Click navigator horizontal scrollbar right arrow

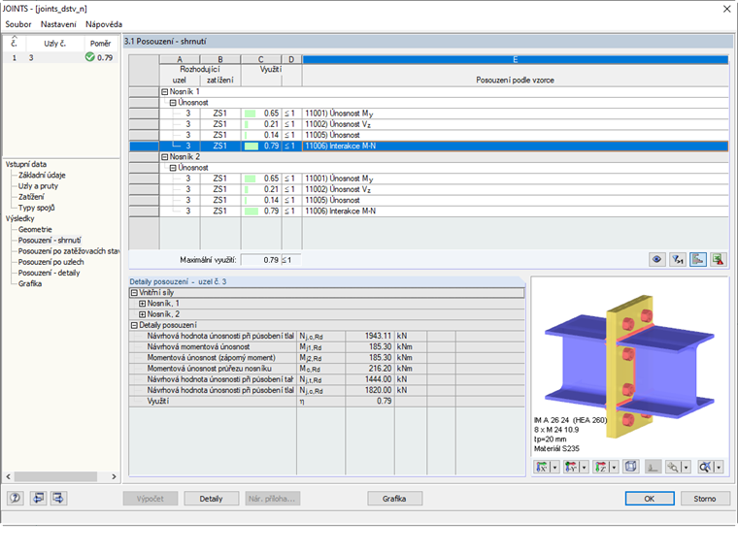pos(114,476)
